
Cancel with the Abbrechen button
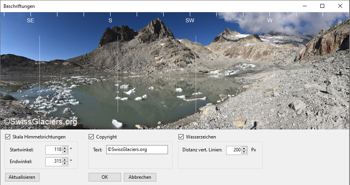point(140,177)
